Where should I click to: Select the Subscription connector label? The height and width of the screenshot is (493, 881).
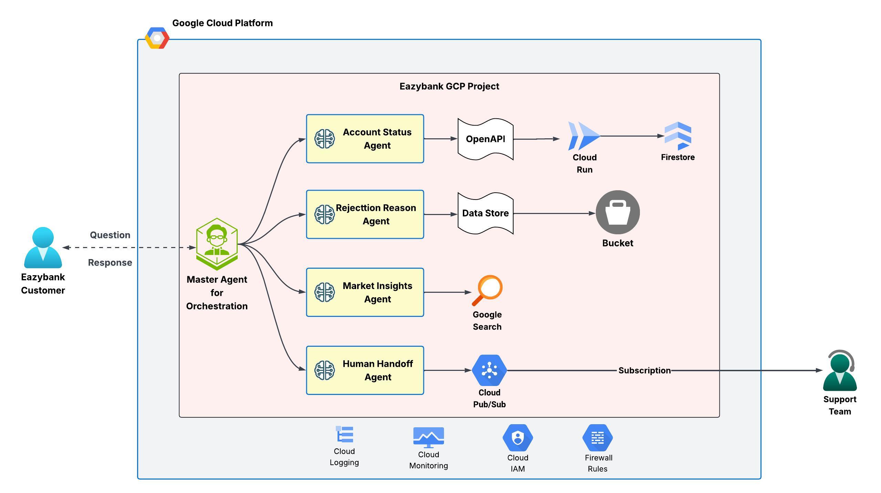pyautogui.click(x=644, y=371)
